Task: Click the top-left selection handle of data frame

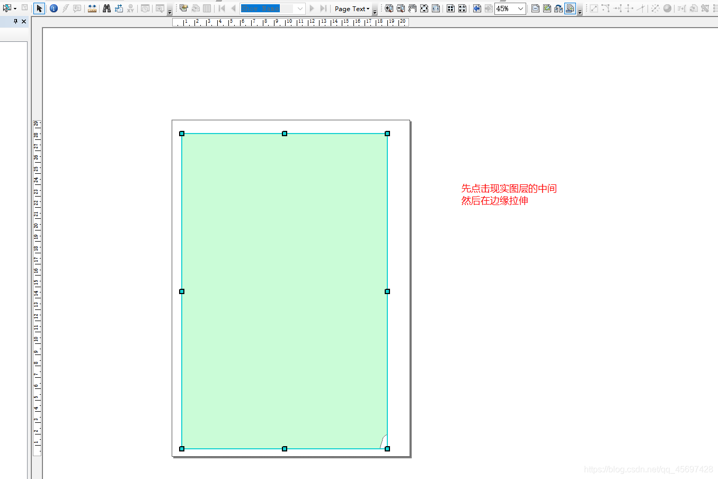Action: pyautogui.click(x=182, y=134)
